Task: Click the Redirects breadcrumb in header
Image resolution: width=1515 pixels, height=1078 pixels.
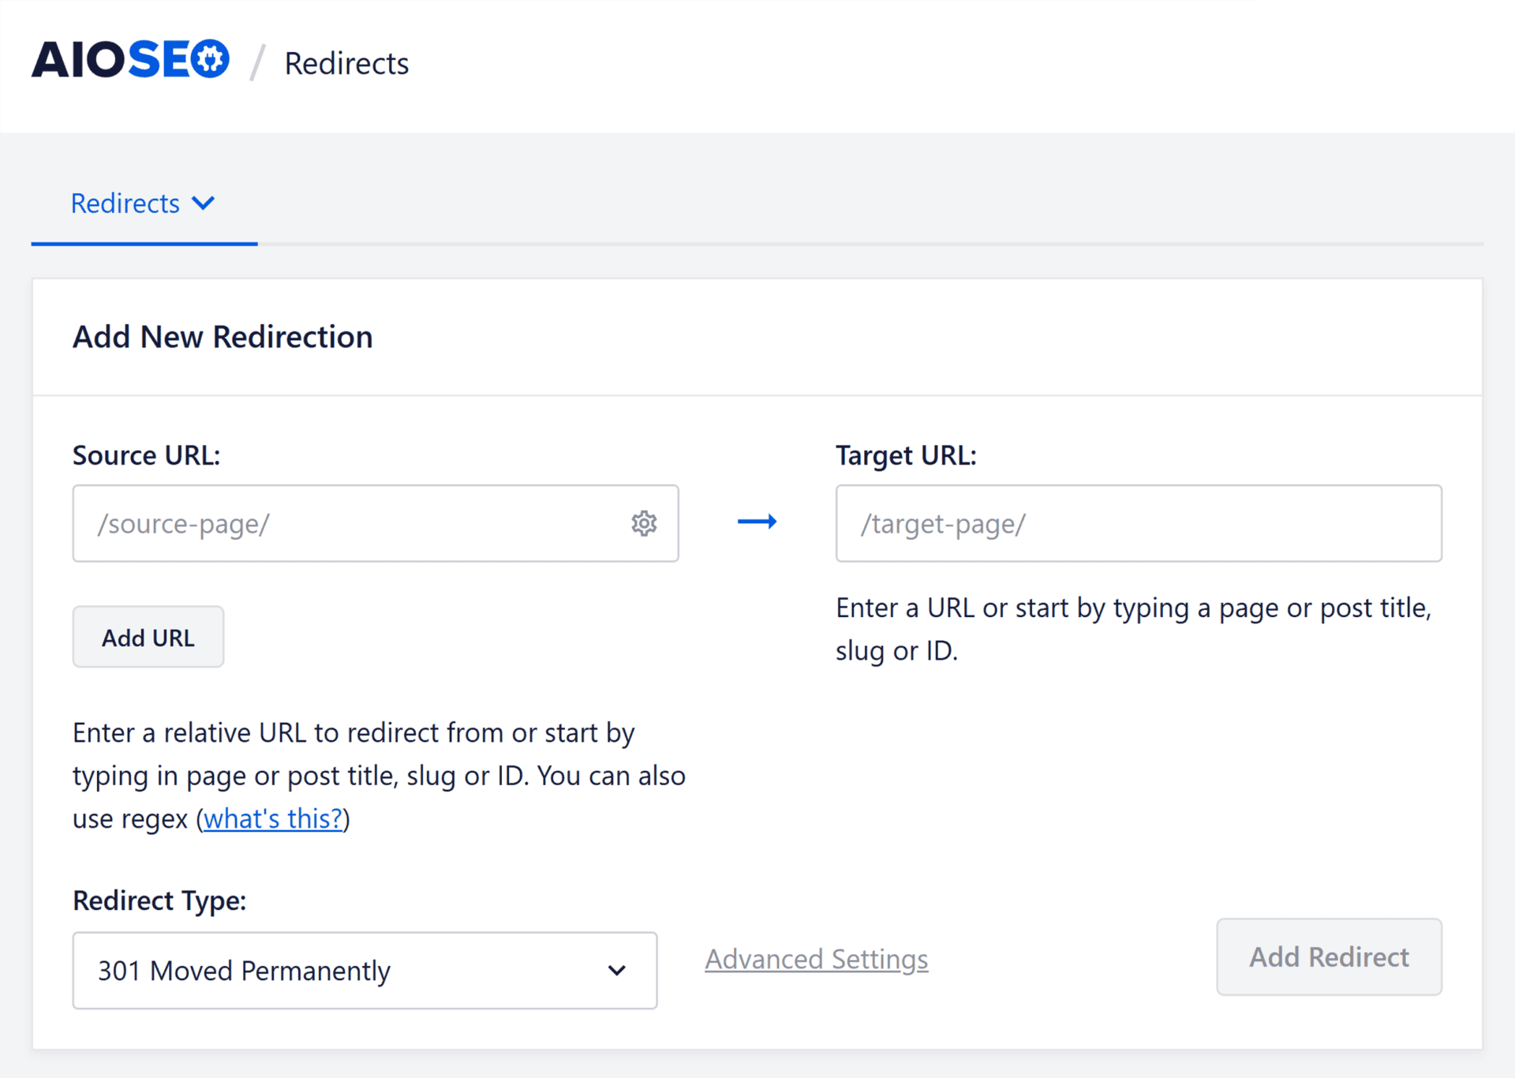Action: 346,63
